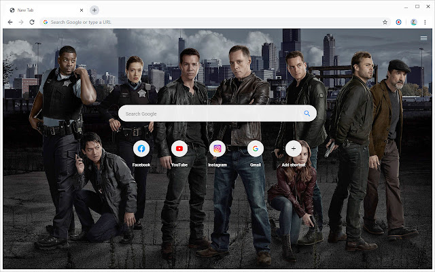435x272 pixels.
Task: Open the hamburger menu on the page
Action: 423,38
